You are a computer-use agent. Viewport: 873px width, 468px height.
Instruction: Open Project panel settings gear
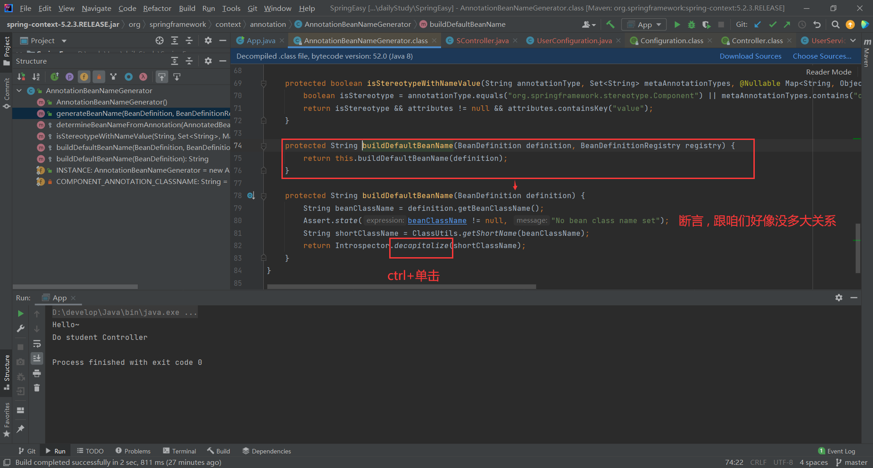(x=208, y=40)
